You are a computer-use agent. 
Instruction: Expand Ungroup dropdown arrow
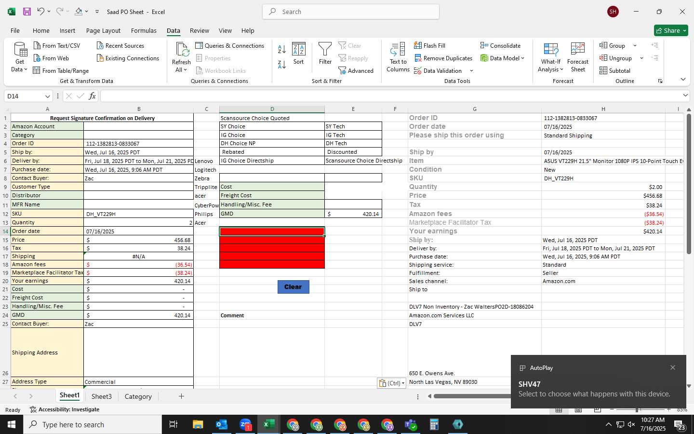pos(641,58)
